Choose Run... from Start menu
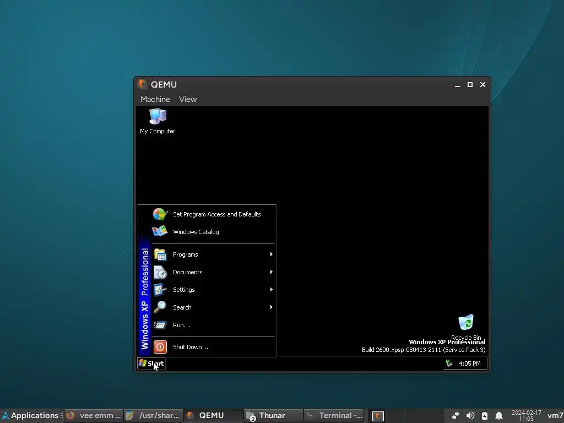The width and height of the screenshot is (564, 423). [x=214, y=325]
